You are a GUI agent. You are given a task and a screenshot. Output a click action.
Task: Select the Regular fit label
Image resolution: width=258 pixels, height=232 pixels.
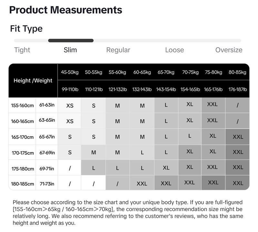point(118,50)
